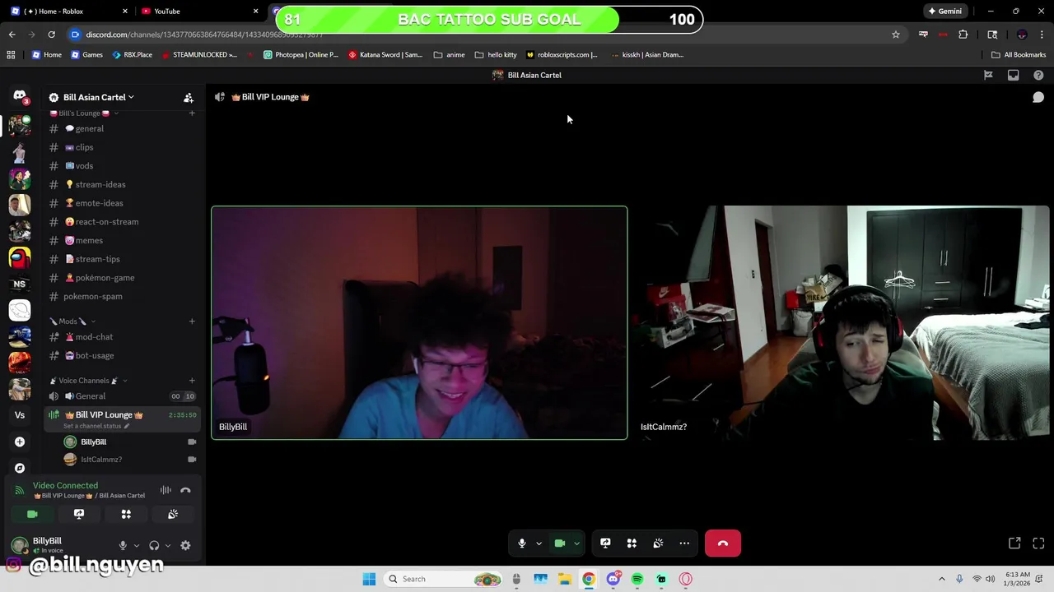Open Discover servers compass icon
The height and width of the screenshot is (592, 1054).
point(20,468)
